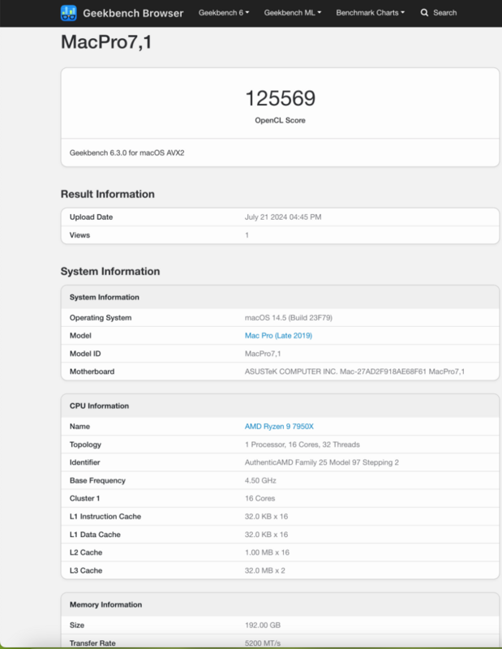Open the Mac Pro (Late 2019) link
502x649 pixels.
pyautogui.click(x=278, y=336)
